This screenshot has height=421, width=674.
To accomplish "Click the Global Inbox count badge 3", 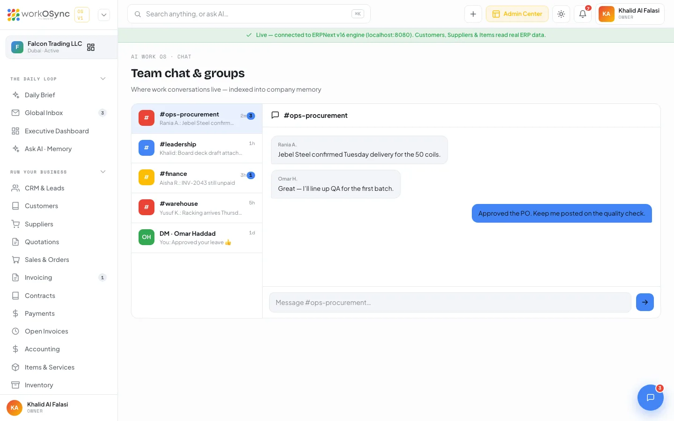I will point(103,113).
